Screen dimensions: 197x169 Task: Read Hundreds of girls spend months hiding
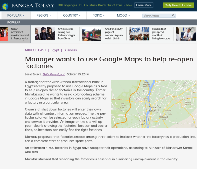[161, 34]
